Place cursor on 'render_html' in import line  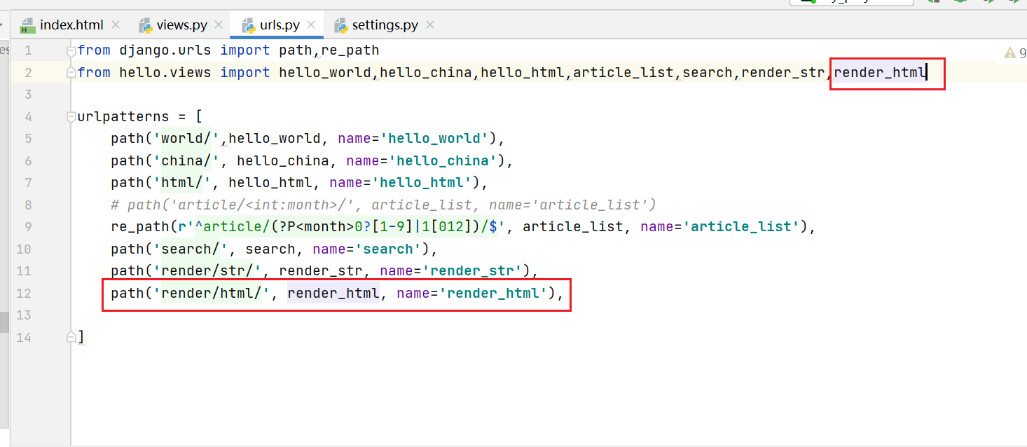[880, 72]
